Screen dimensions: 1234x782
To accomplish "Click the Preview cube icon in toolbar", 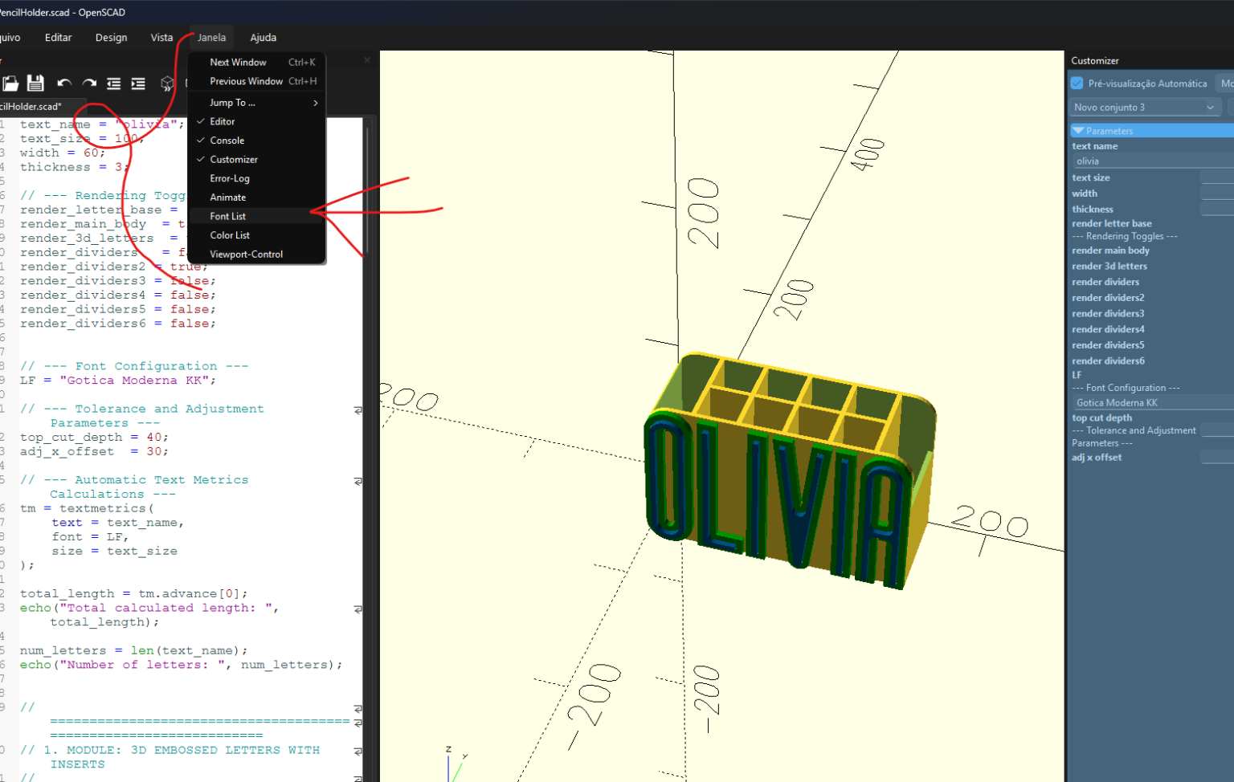I will click(x=166, y=83).
